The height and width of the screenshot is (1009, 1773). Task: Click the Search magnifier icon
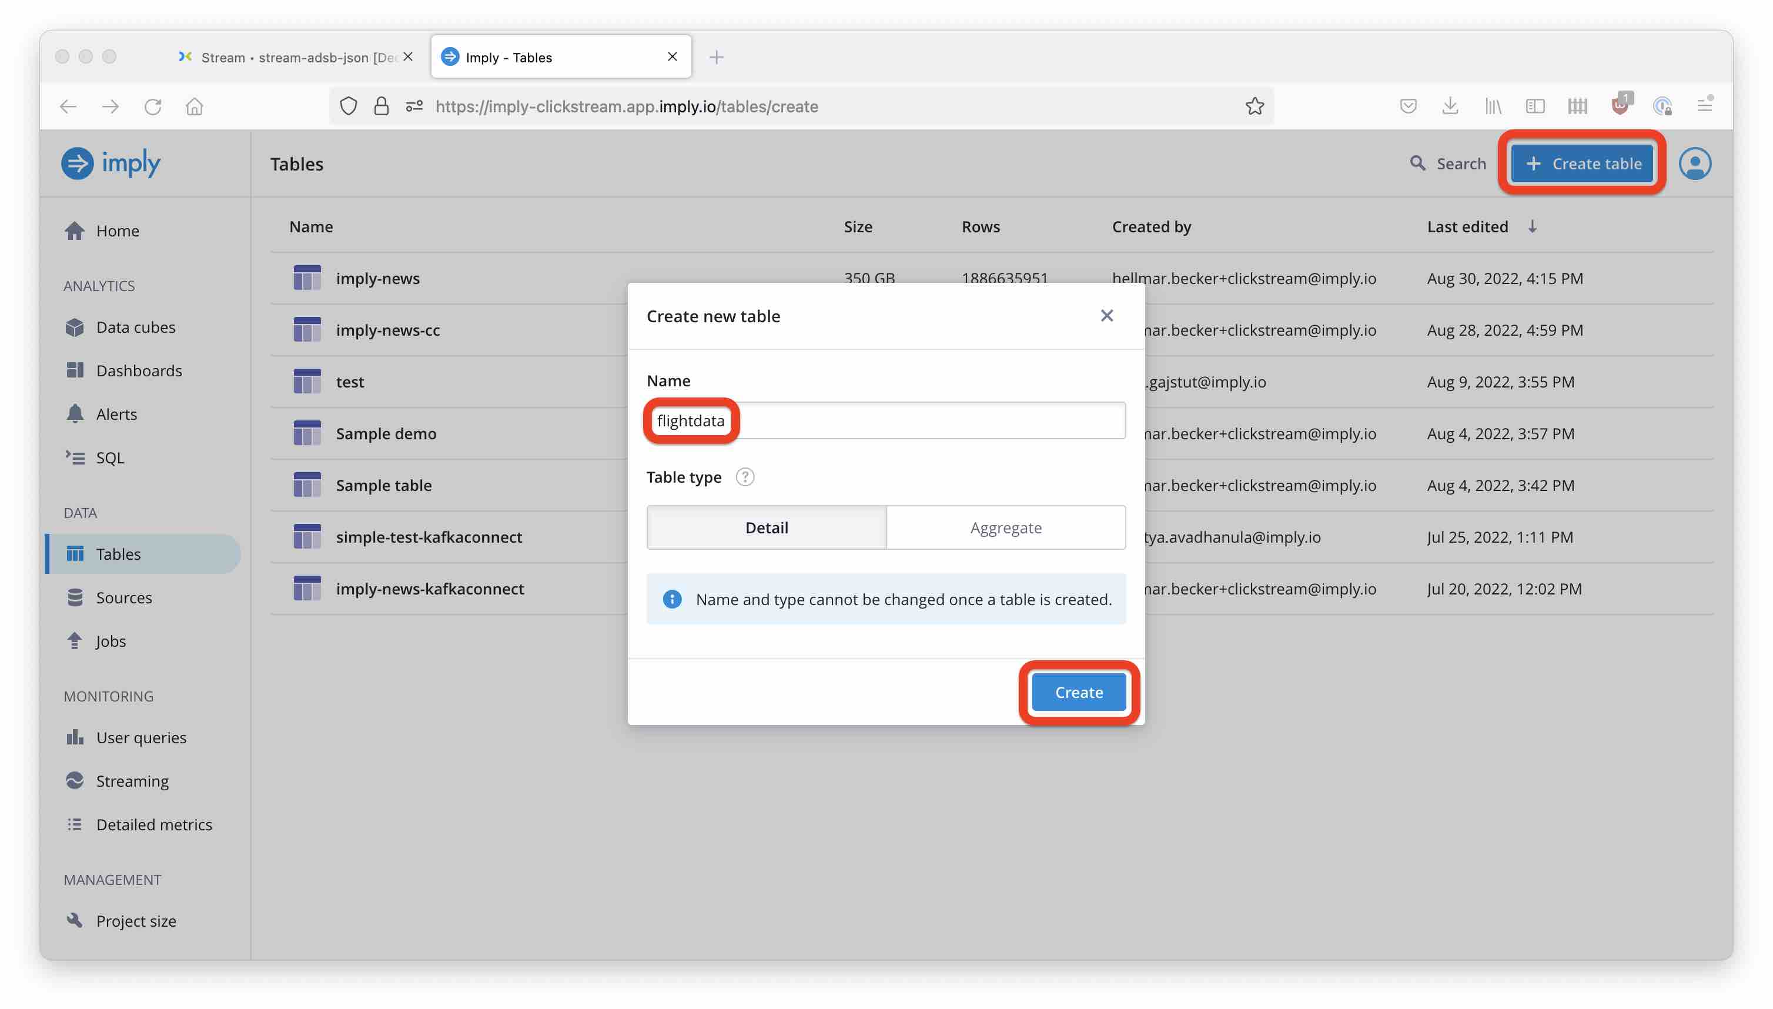pyautogui.click(x=1416, y=163)
